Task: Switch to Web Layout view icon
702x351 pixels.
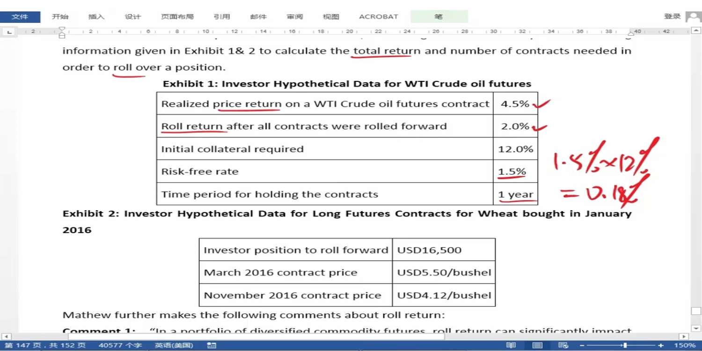Action: tap(563, 345)
